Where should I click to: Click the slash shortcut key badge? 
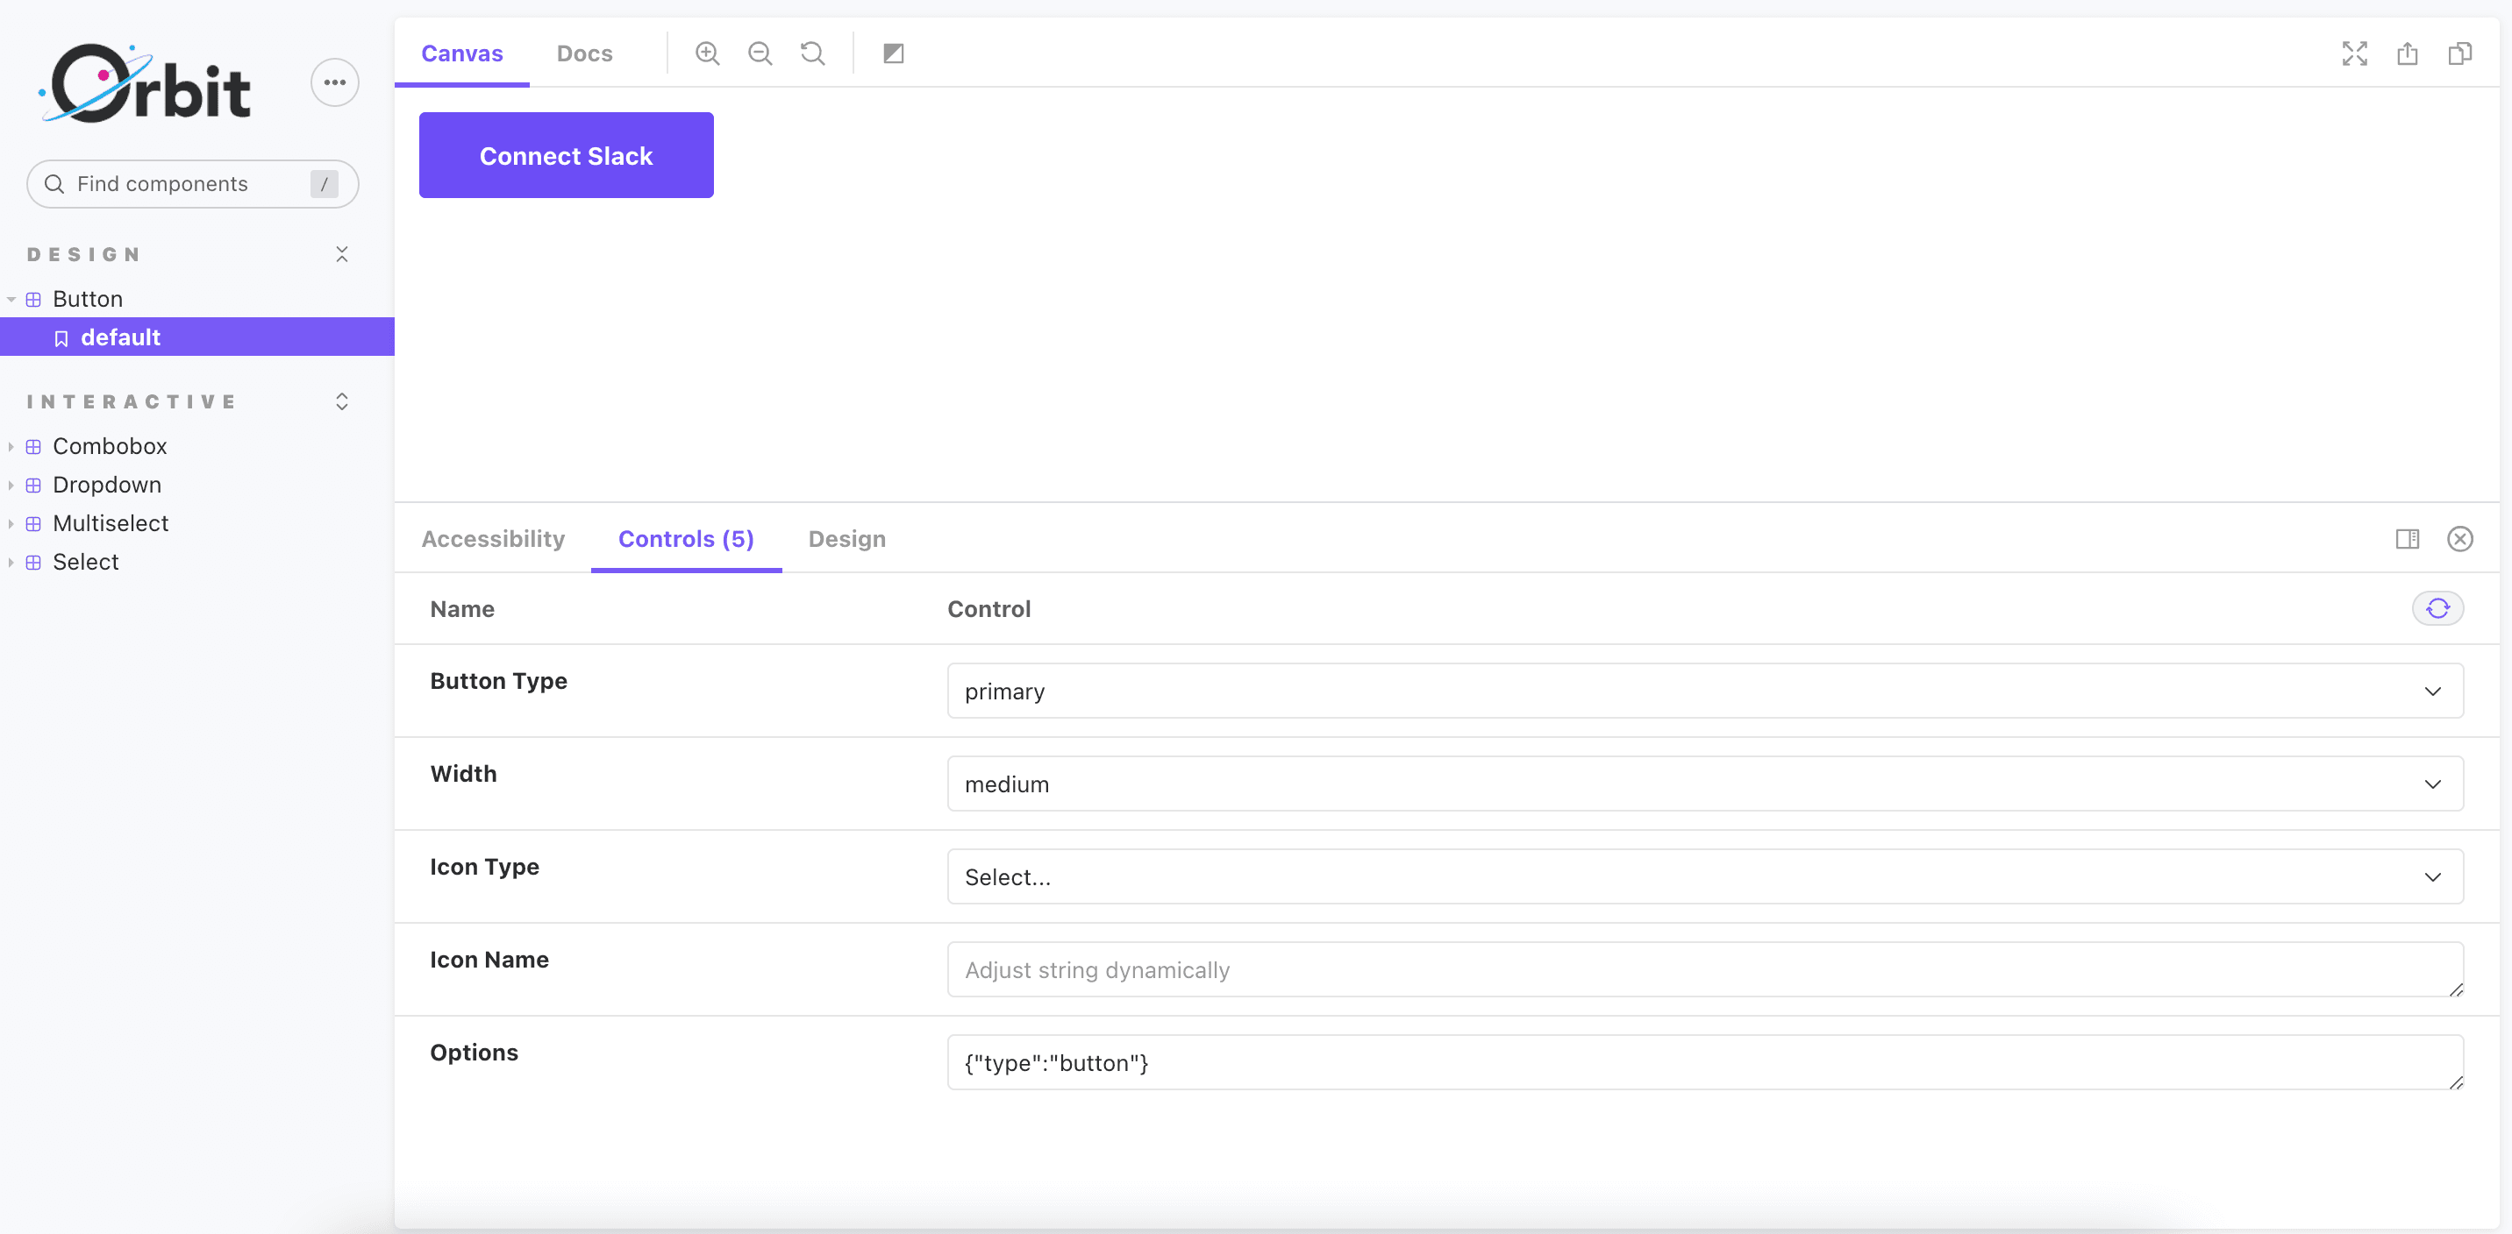pyautogui.click(x=324, y=184)
